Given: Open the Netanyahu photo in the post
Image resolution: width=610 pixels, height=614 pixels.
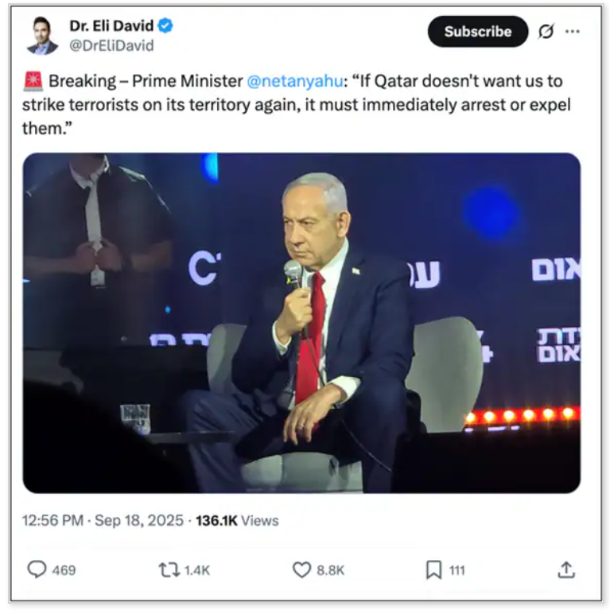Looking at the screenshot, I should coord(301,323).
